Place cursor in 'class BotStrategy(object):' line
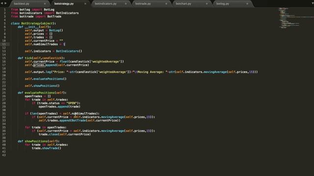This screenshot has width=314, height=176. (33, 23)
